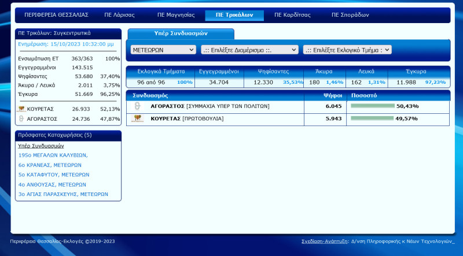
Task: Click ΑΓΟΡΑΣΤΟΣ 50,43% percentage bar
Action: (x=372, y=106)
